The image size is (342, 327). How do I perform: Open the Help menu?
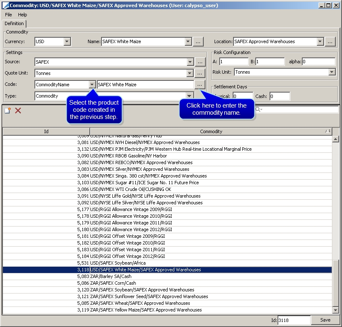click(23, 15)
